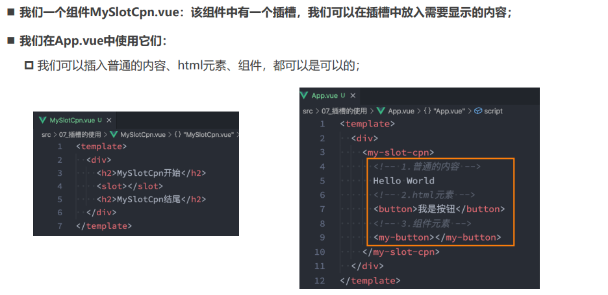Click the 3.组件元素 comment line
Image resolution: width=608 pixels, height=295 pixels.
(x=422, y=224)
